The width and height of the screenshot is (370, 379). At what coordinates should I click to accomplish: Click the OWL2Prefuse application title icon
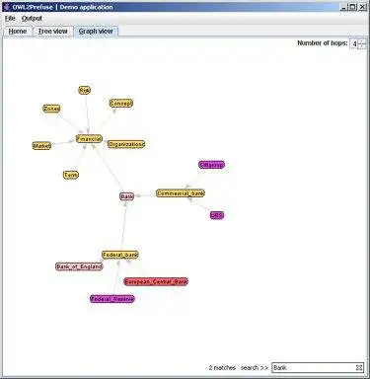pyautogui.click(x=7, y=7)
